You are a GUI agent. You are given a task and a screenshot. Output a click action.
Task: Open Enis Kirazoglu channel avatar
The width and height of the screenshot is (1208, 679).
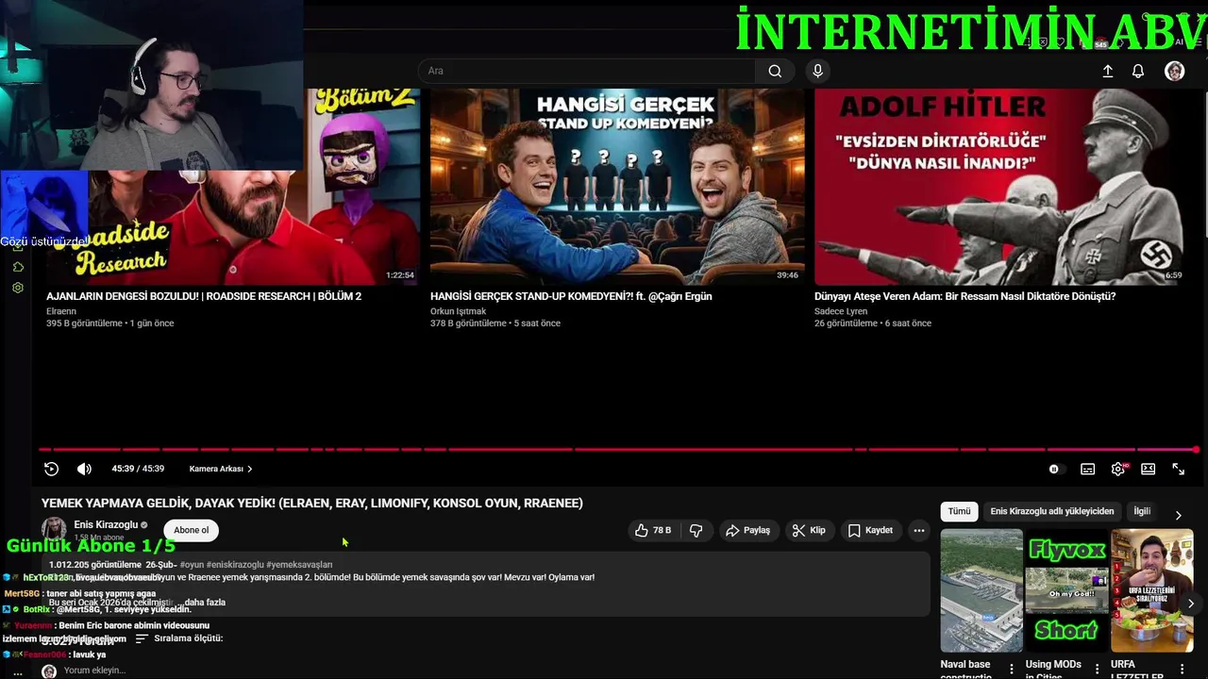point(54,529)
